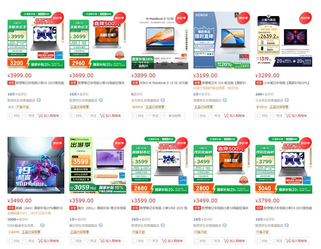321x249 pixels.
Task: Click heart 关注 on the Dell ¥3599 listing
Action: [x=91, y=241]
